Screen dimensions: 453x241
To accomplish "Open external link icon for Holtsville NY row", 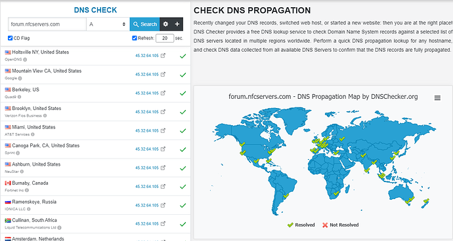I will pos(163,56).
